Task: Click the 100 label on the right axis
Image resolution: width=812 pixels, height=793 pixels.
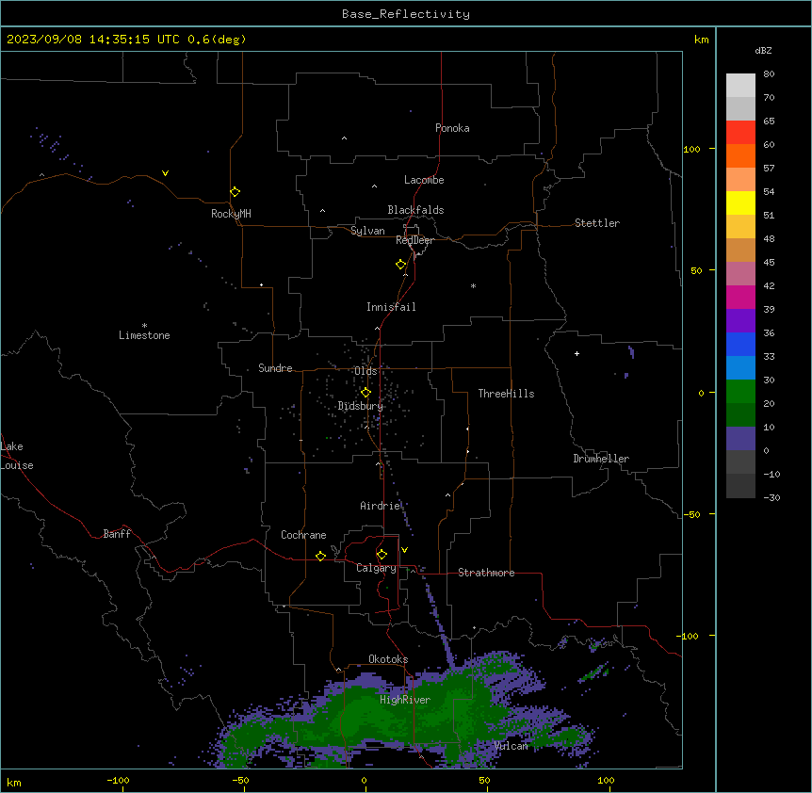Action: [691, 149]
